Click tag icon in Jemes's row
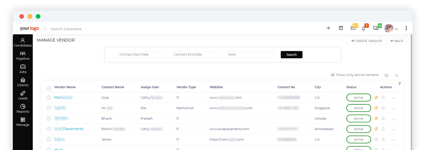The height and width of the screenshot is (150, 425). (376, 139)
